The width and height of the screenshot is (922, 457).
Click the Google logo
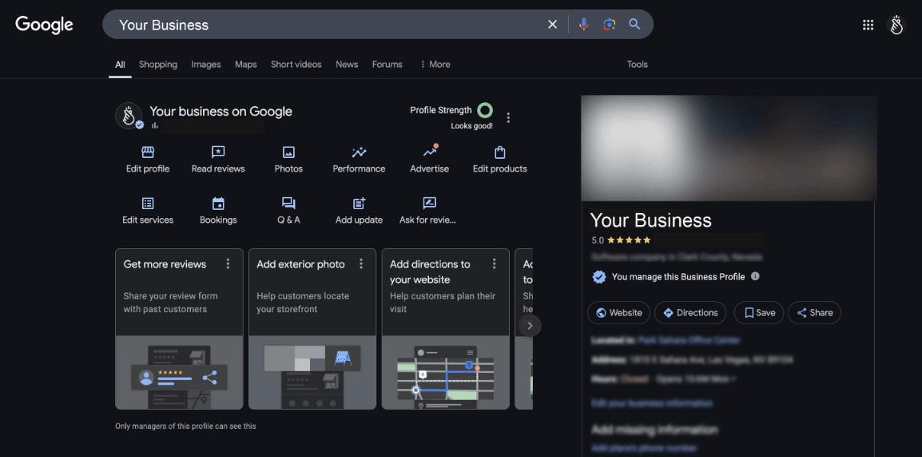(x=44, y=24)
